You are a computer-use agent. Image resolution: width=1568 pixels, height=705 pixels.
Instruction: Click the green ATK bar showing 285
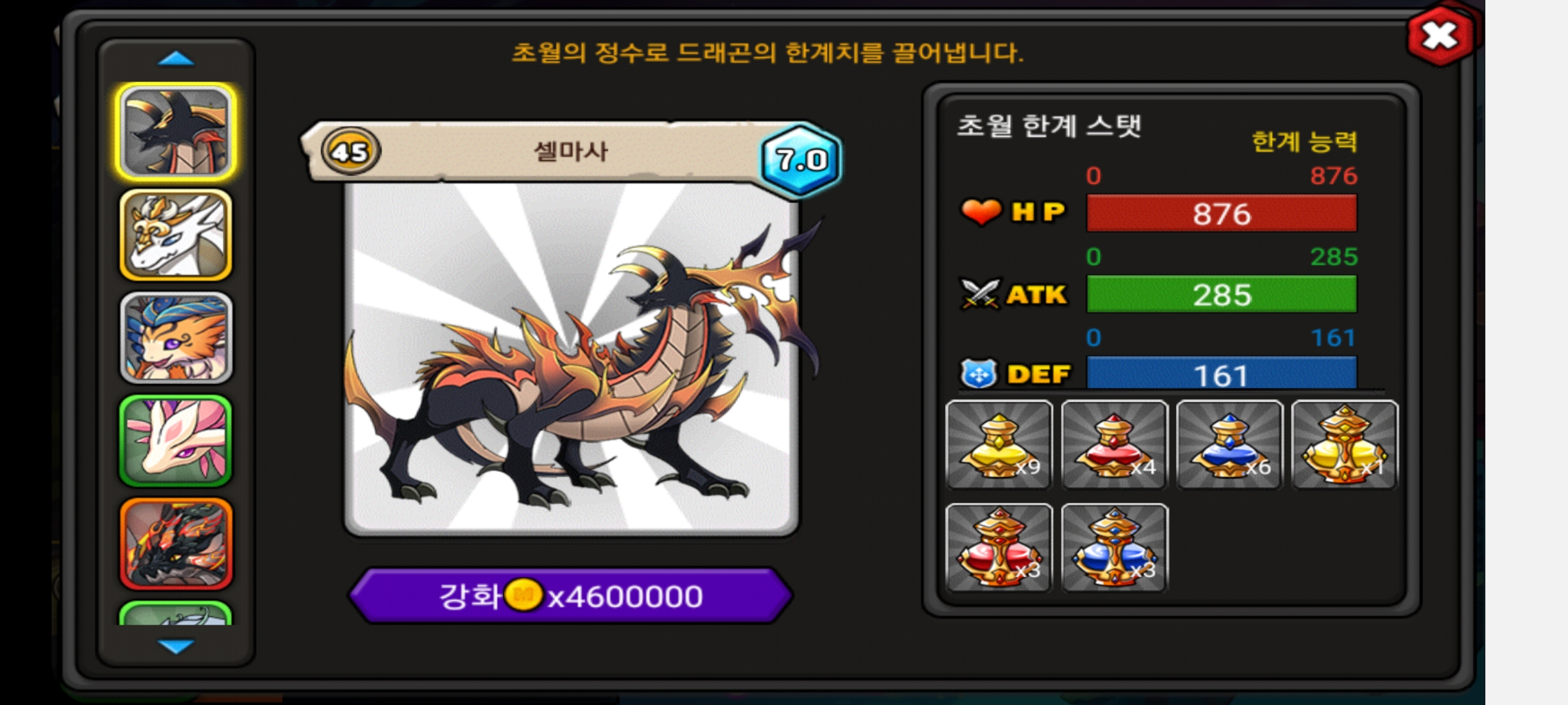[1222, 294]
